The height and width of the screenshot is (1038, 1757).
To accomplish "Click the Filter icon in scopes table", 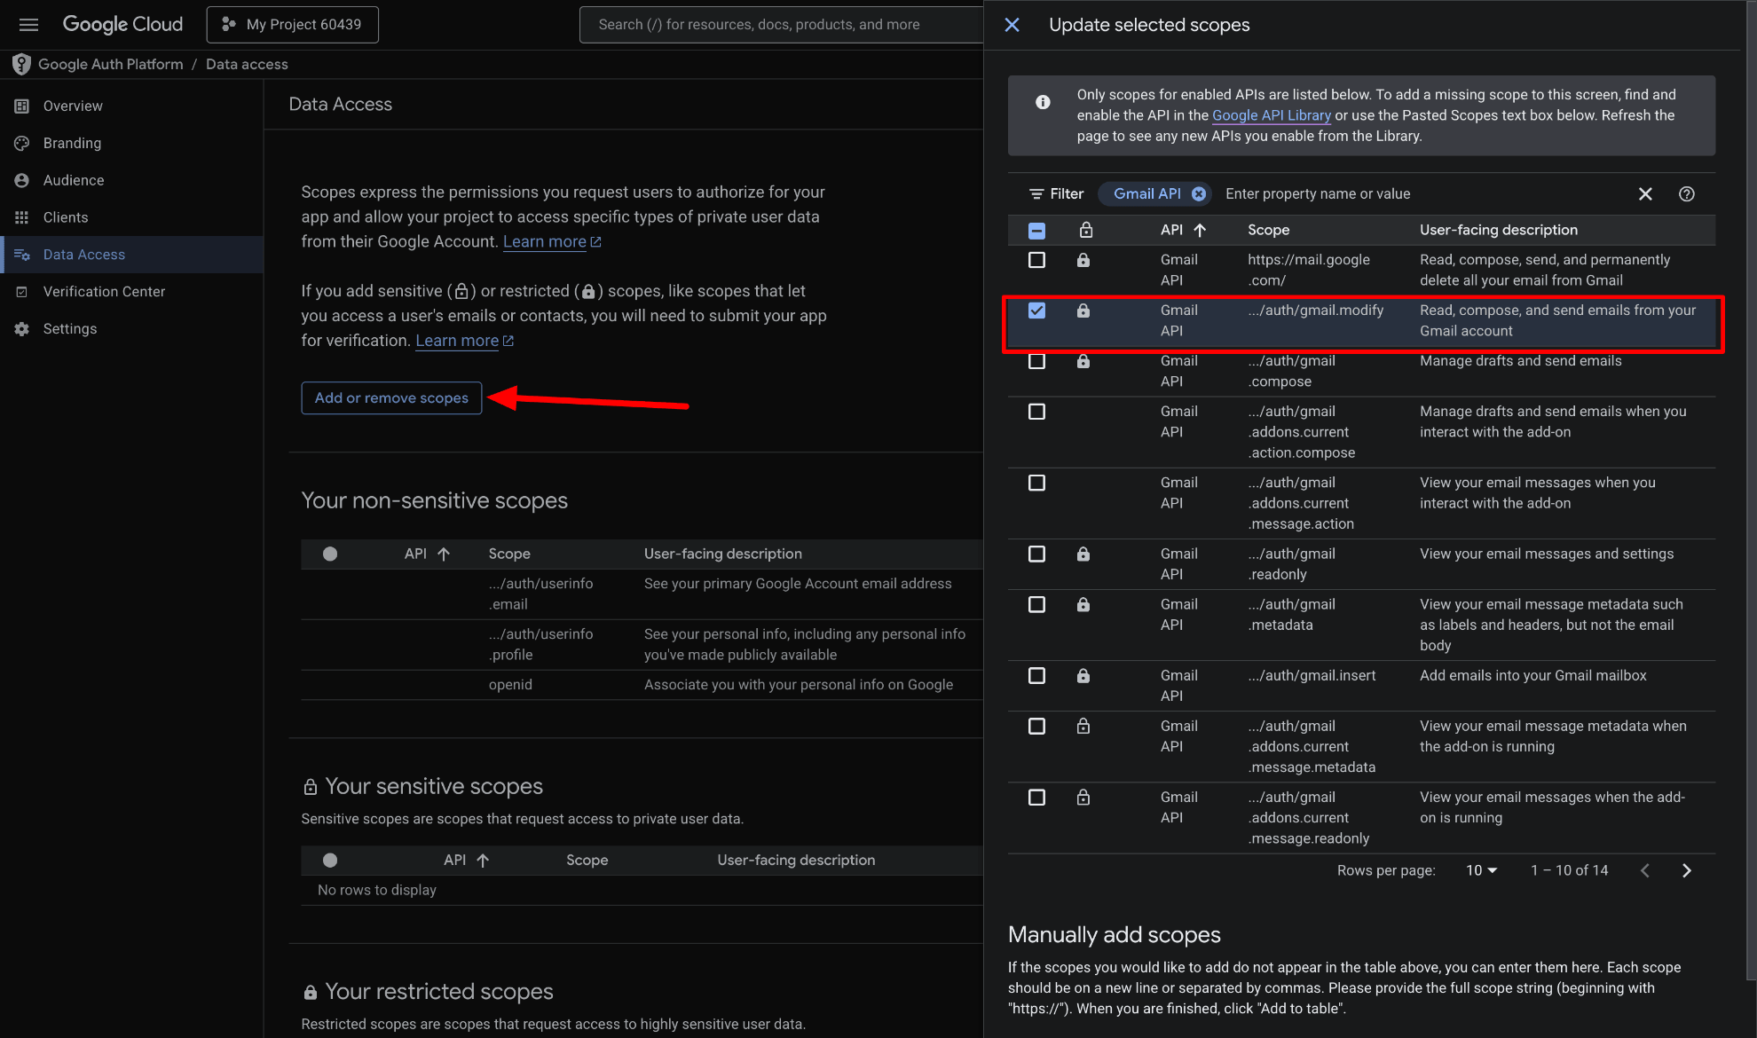I will 1036,193.
